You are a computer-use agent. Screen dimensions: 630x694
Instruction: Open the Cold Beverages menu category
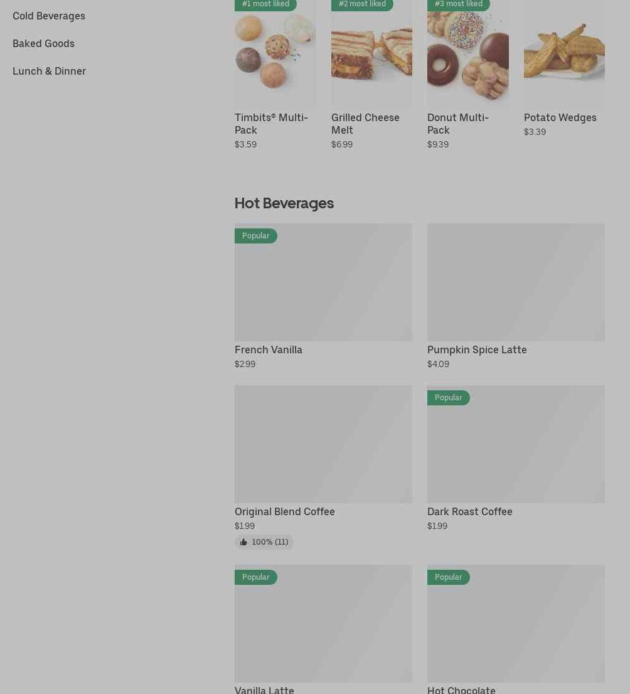tap(49, 16)
